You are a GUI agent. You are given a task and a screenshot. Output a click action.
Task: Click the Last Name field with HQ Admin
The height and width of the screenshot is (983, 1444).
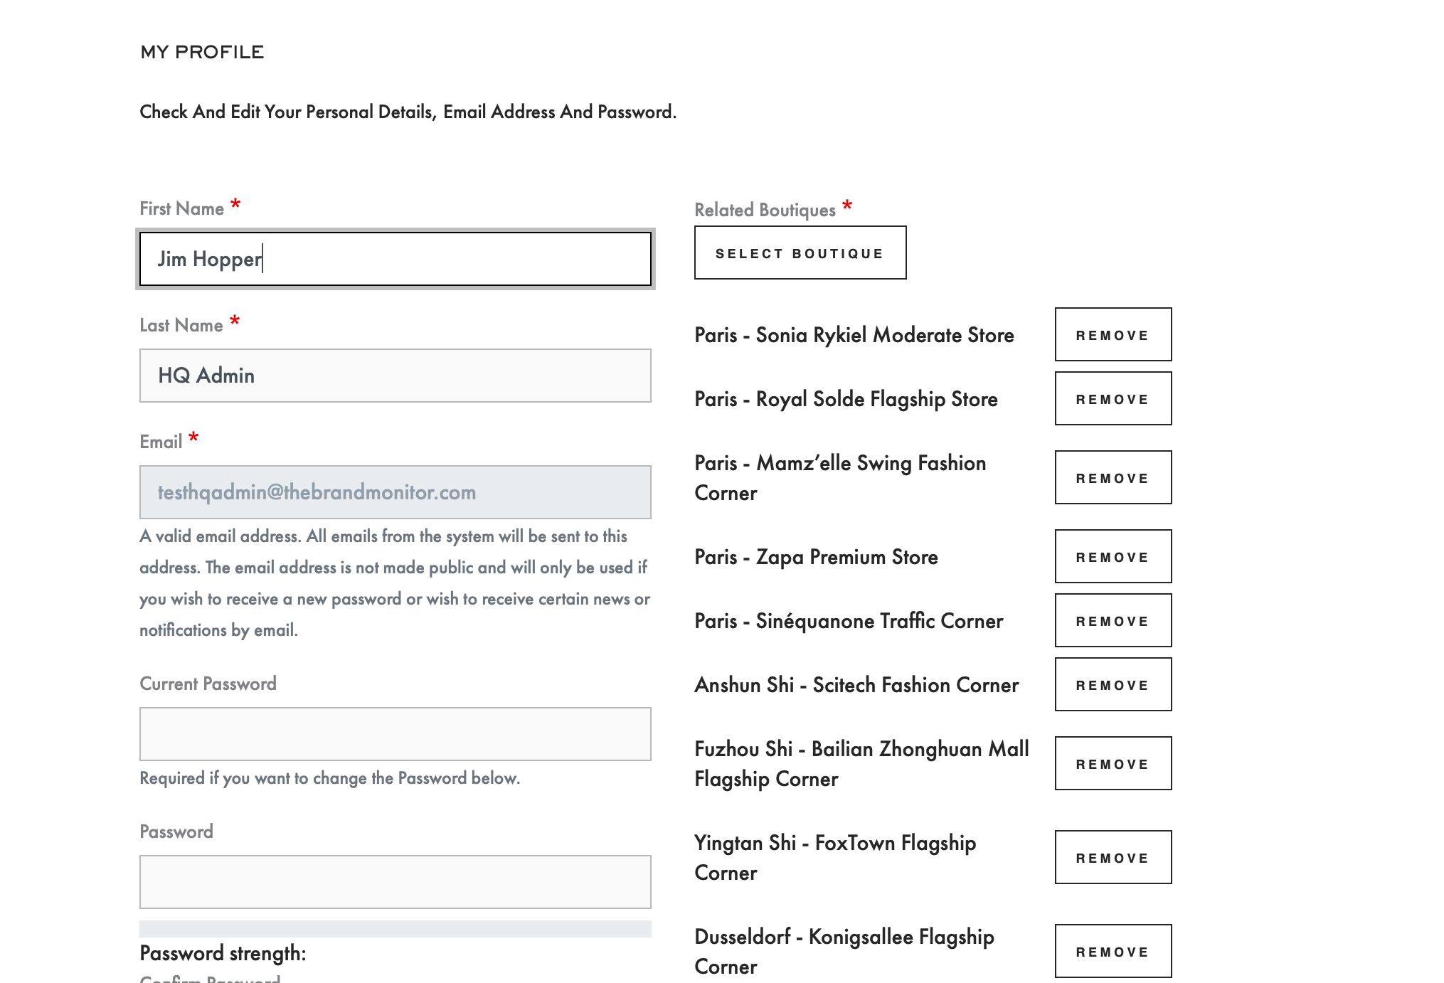click(395, 376)
